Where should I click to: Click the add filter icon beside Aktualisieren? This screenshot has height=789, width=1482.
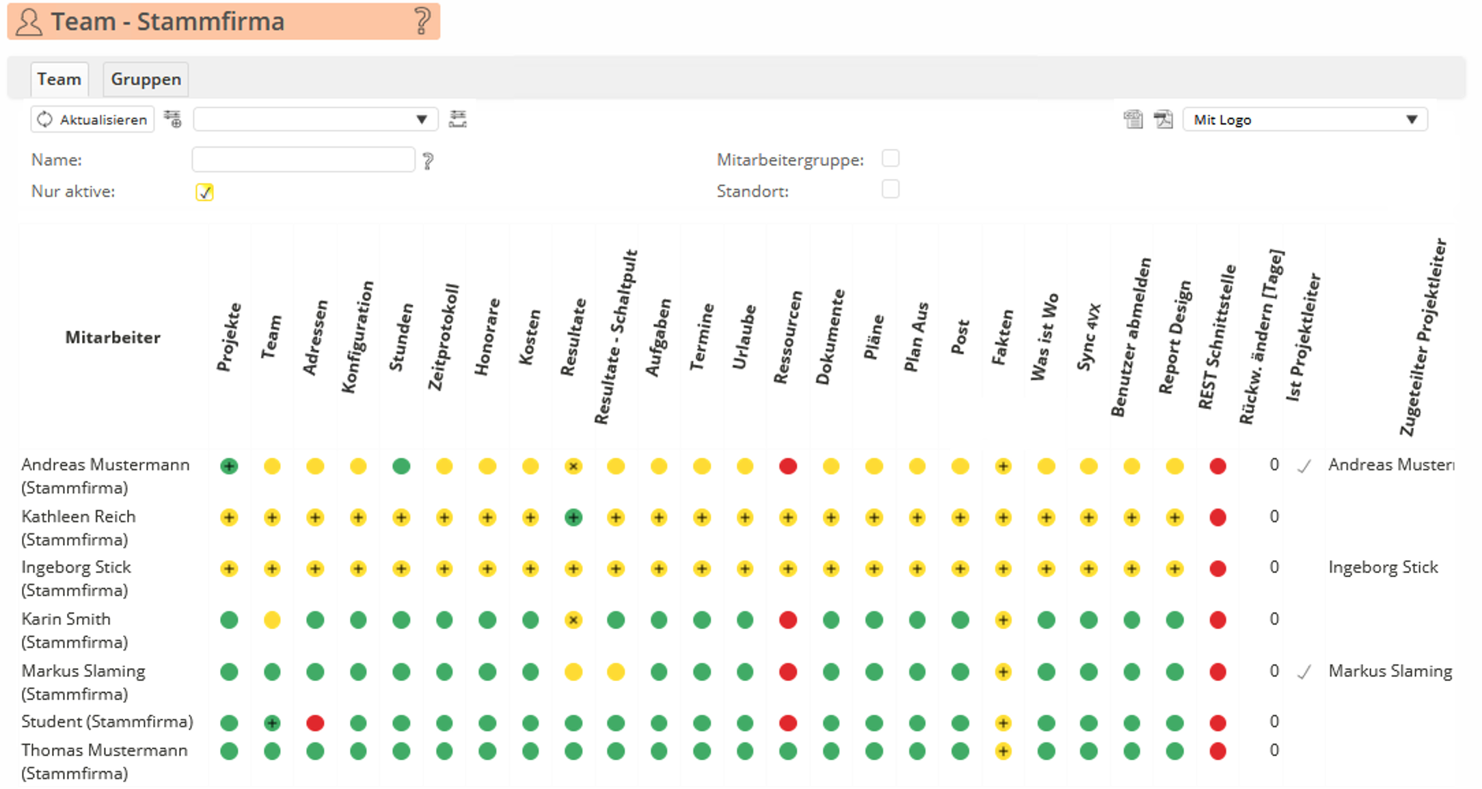[x=173, y=120]
